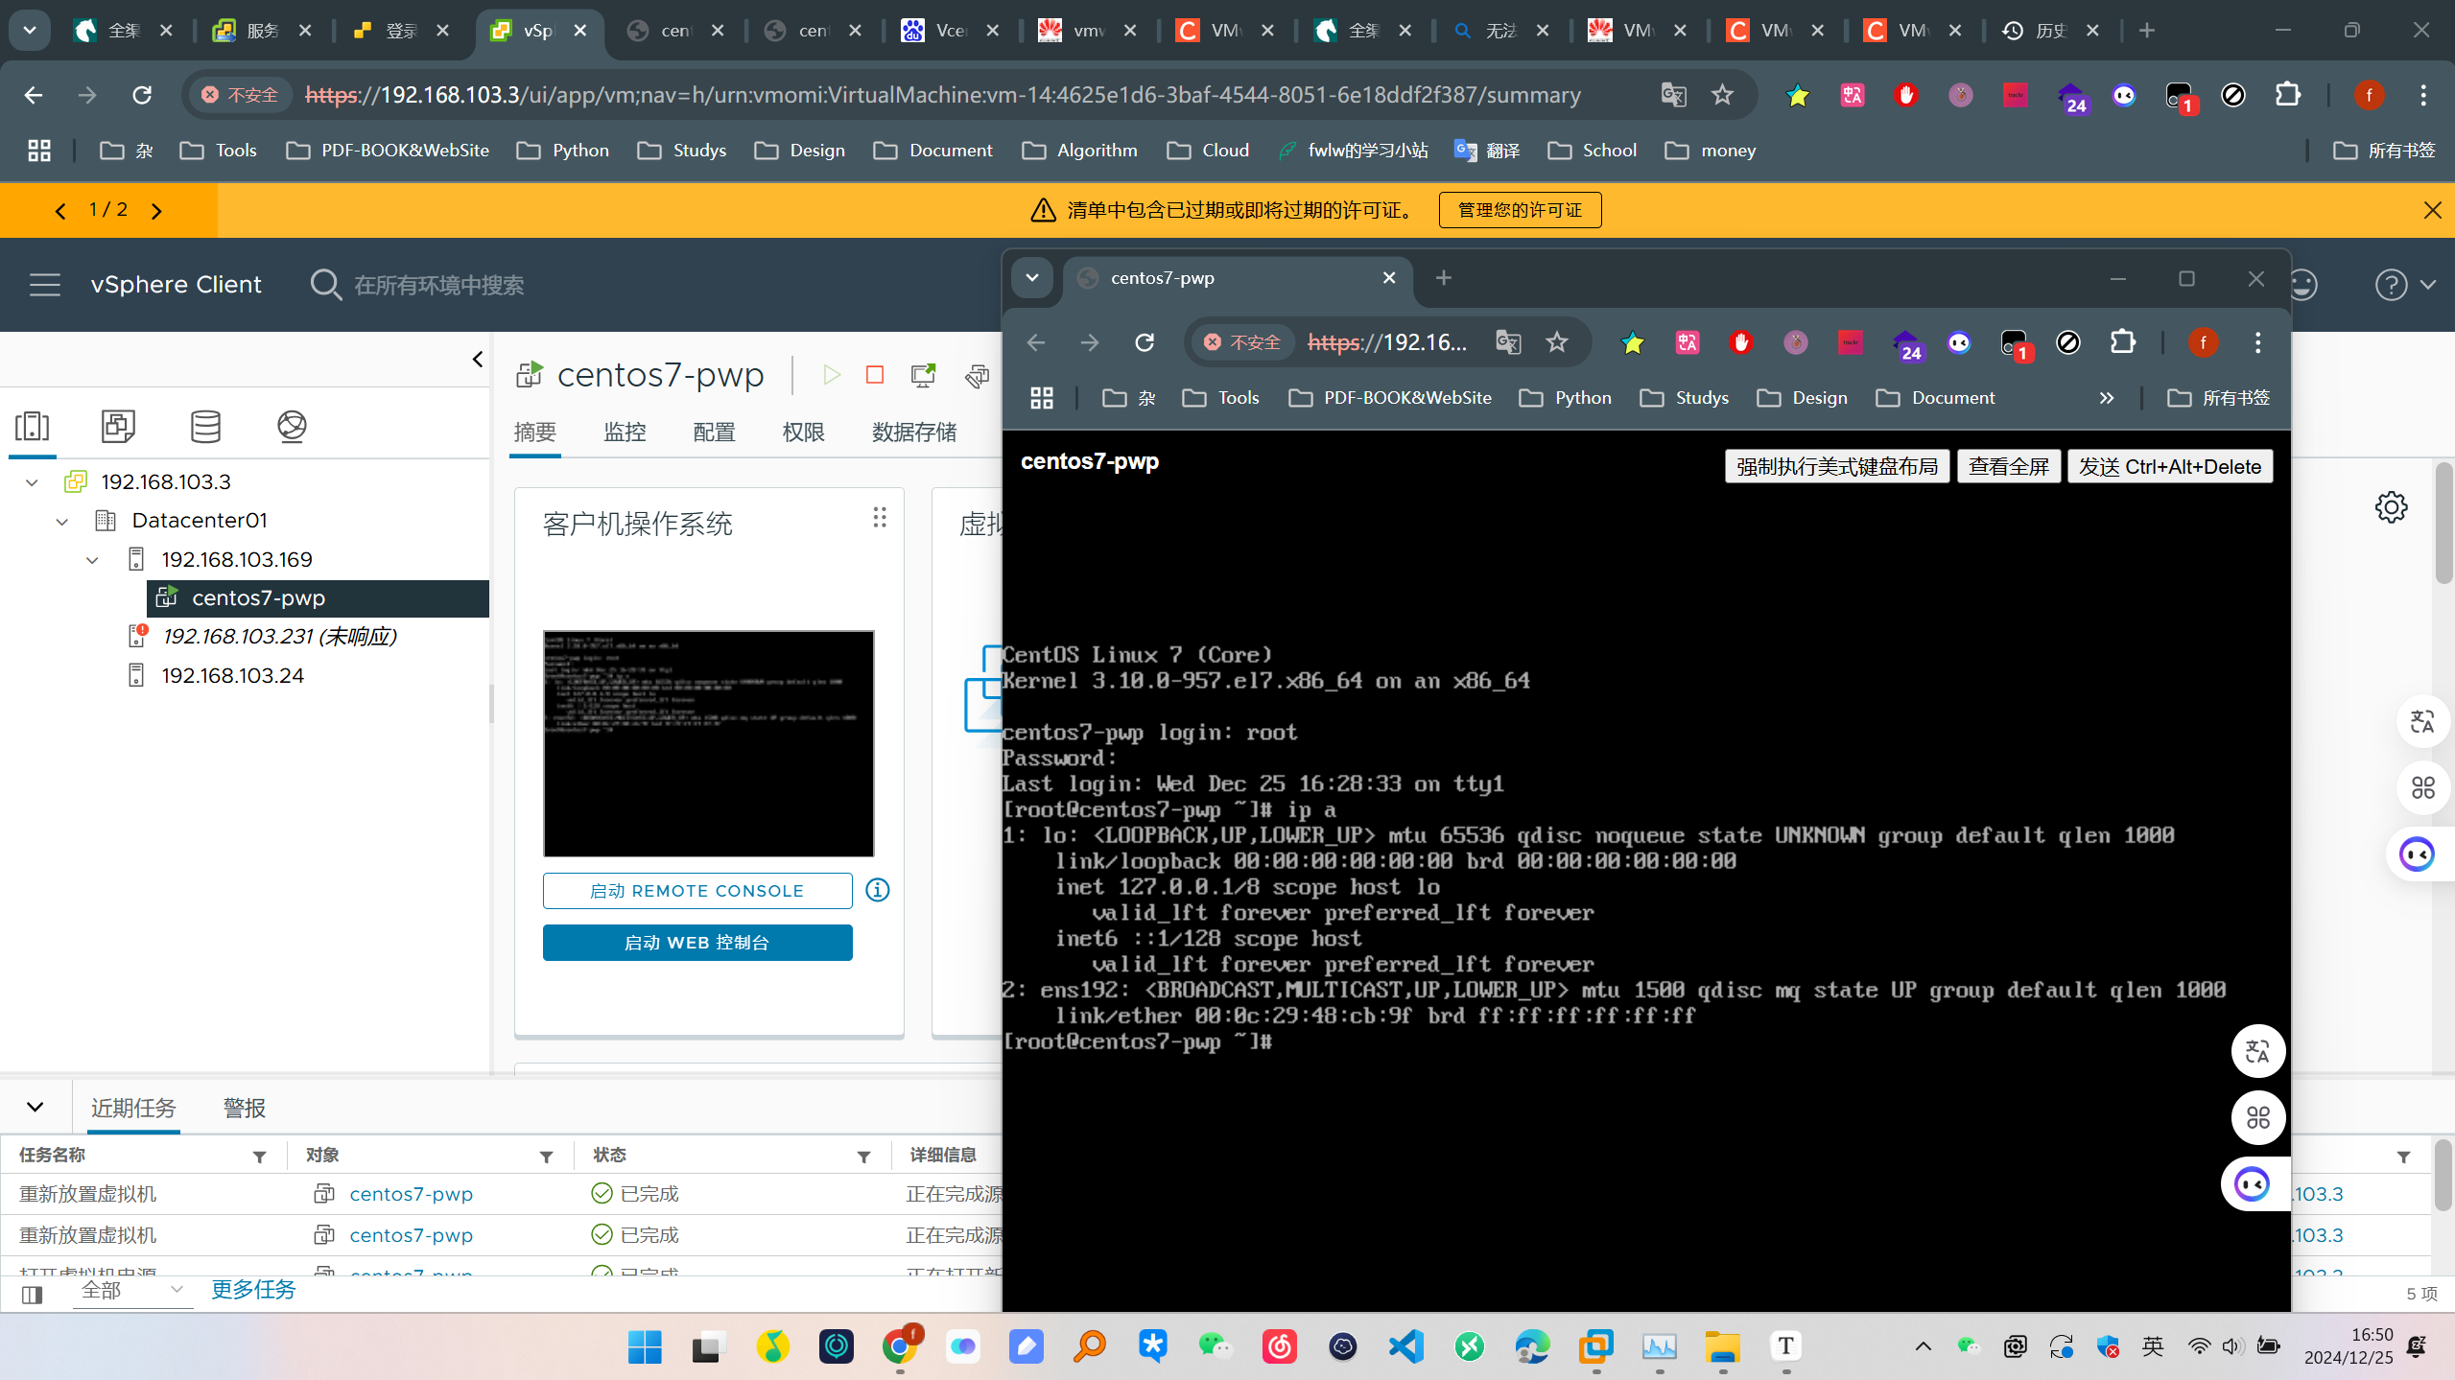Image resolution: width=2455 pixels, height=1380 pixels.
Task: Collapse the 192.168.103.169 host node
Action: coord(92,559)
